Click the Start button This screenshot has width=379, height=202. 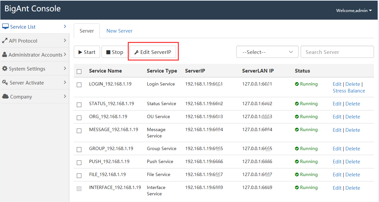(87, 52)
